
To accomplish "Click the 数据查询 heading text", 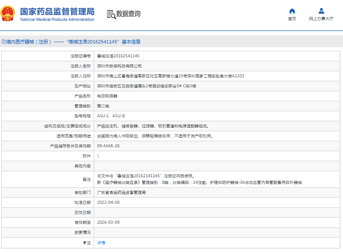I will click(129, 14).
